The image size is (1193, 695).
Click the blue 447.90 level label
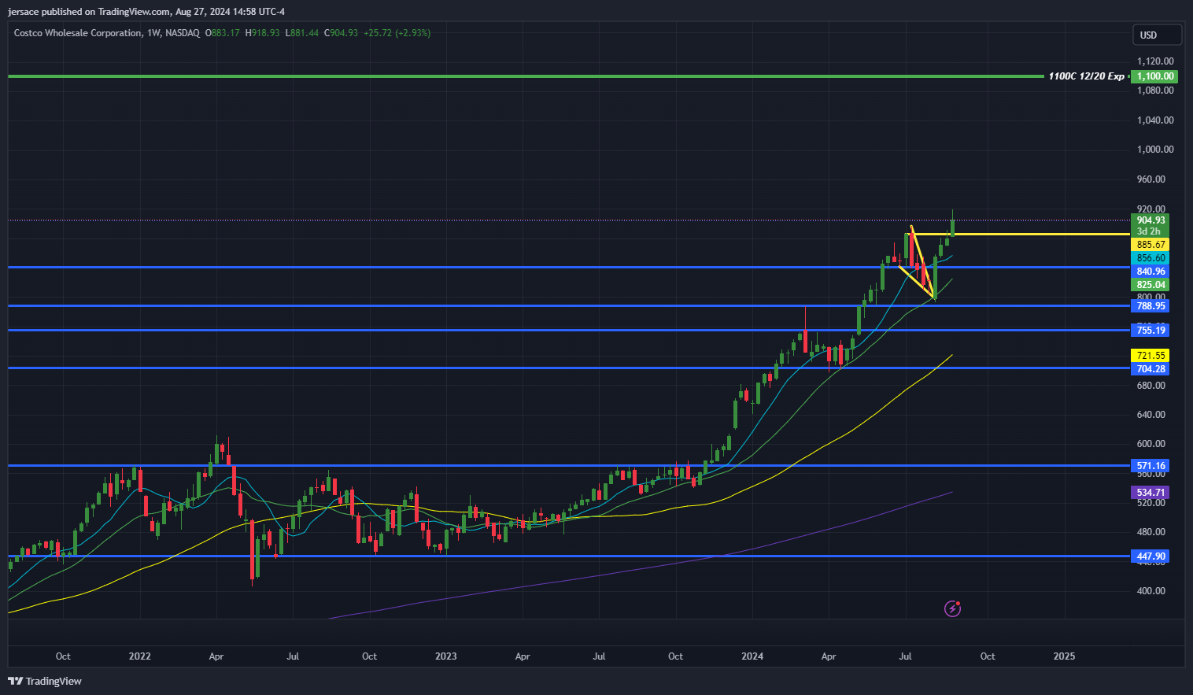[1150, 556]
